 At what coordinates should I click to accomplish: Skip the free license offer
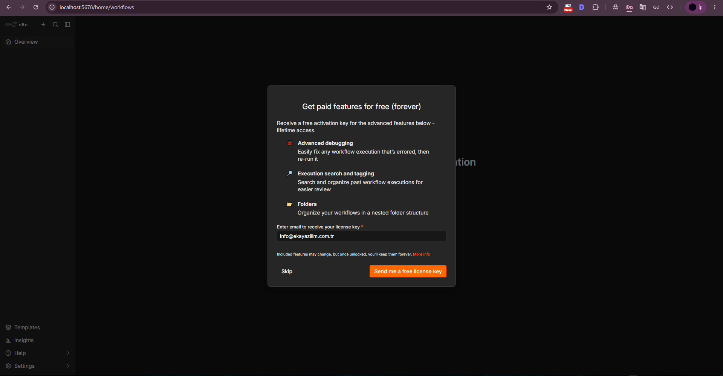287,271
